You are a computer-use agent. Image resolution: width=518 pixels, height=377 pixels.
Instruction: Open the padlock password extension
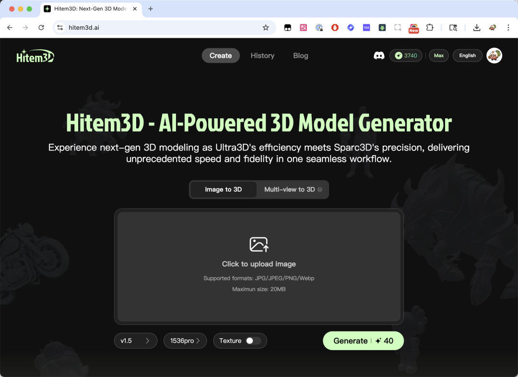coord(319,28)
